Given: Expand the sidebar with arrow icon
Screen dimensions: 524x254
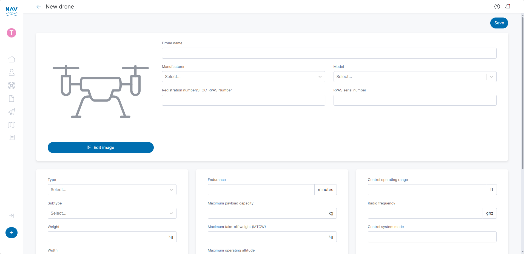Looking at the screenshot, I should pyautogui.click(x=12, y=216).
